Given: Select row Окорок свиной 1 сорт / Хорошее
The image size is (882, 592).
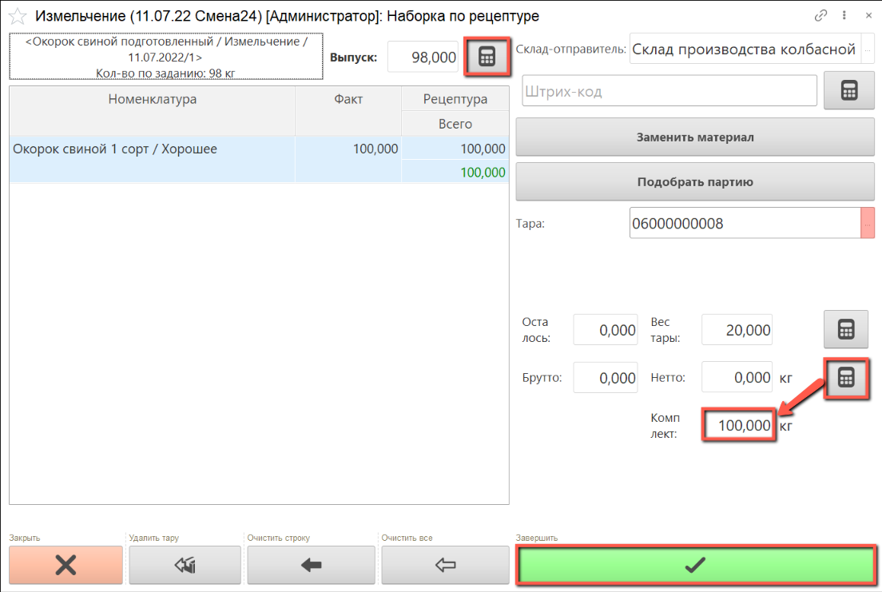Looking at the screenshot, I should (152, 149).
